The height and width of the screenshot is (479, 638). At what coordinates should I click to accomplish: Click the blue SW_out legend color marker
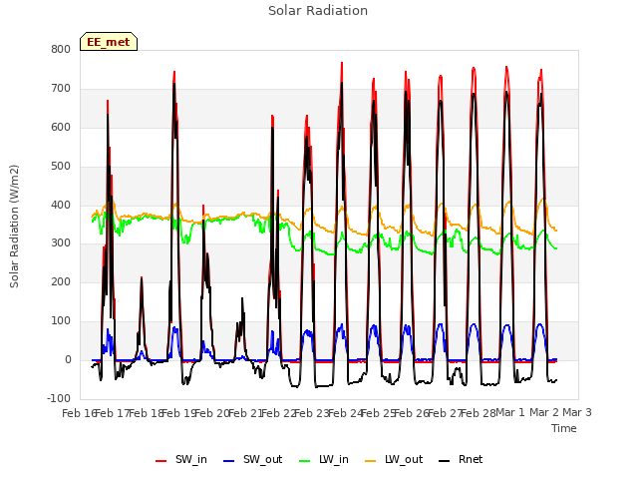click(229, 461)
